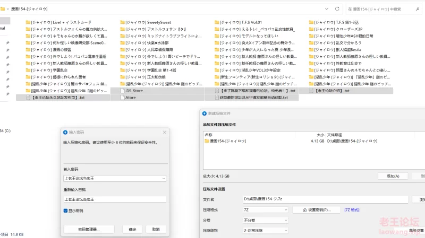Click 取消 in the password dialog
This screenshot has width=425, height=238.
[x=156, y=230]
